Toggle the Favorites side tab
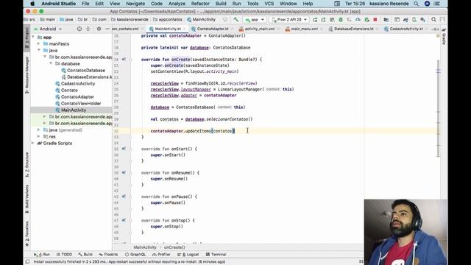The image size is (471, 265). point(26,234)
